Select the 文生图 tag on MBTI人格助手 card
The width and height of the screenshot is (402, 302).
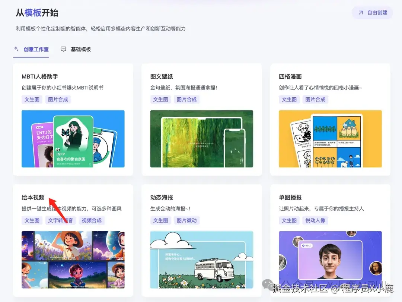[32, 99]
